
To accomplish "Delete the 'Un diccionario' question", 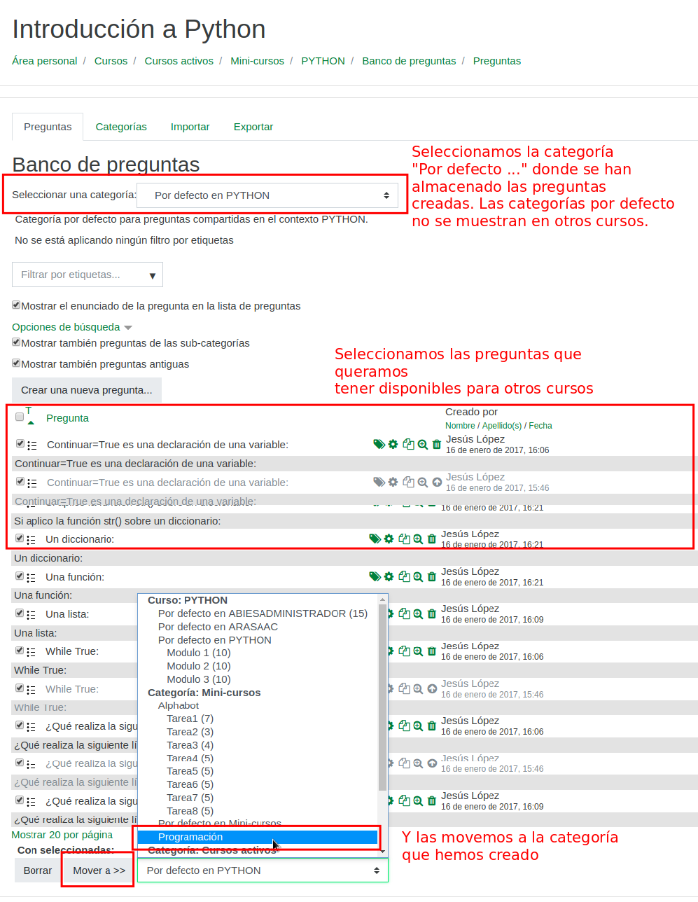I will (x=432, y=539).
